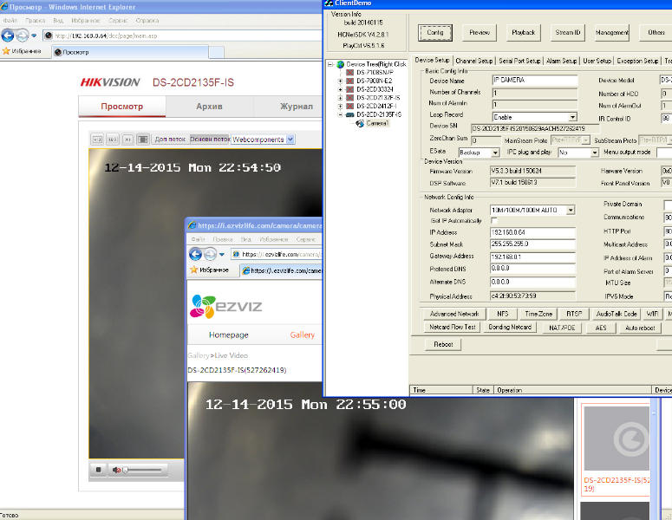Expand DS-2CD2132F-IS tree node
This screenshot has width=672, height=520.
click(340, 98)
